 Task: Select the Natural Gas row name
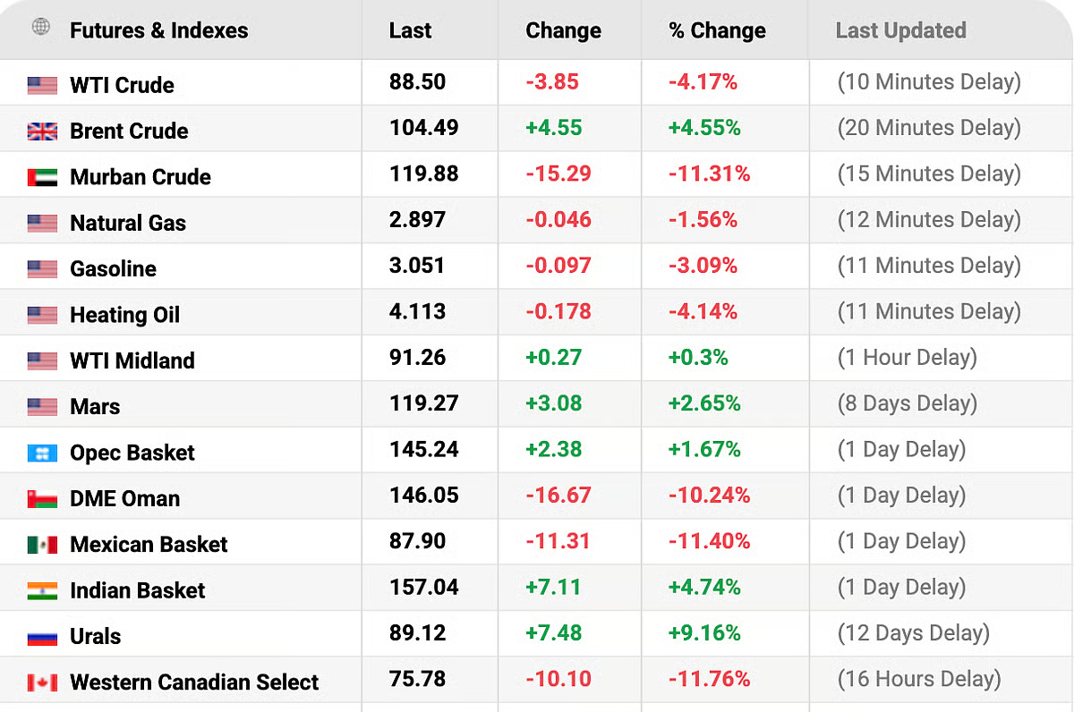click(128, 224)
